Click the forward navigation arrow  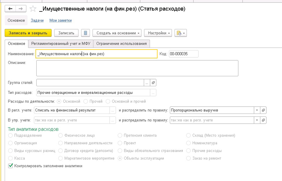tap(20, 8)
